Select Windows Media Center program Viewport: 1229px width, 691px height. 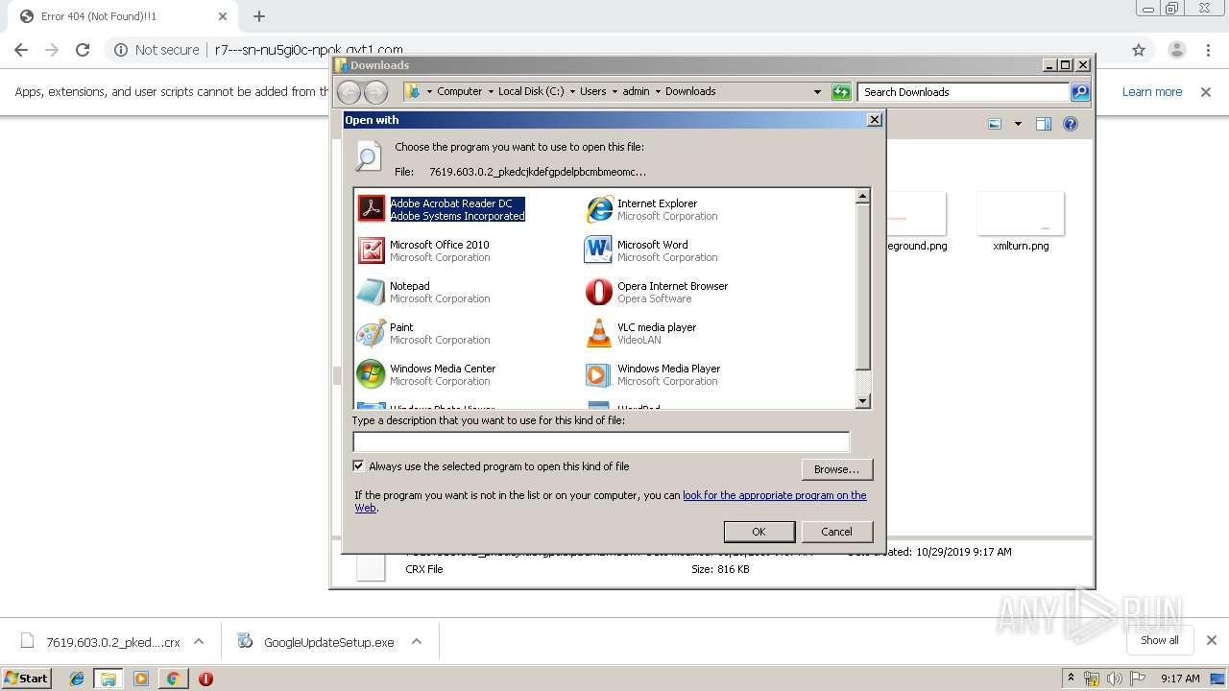coord(427,374)
